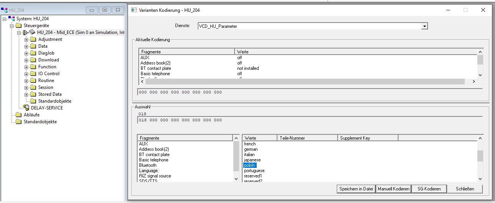Image resolution: width=495 pixels, height=203 pixels.
Task: Select Standardobjekte under HU_204 Mid_ECE
Action: tap(55, 101)
